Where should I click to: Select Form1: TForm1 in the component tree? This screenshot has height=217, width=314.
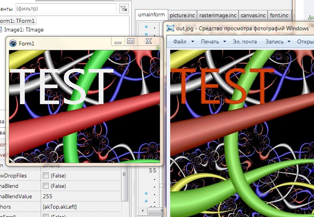click(18, 21)
